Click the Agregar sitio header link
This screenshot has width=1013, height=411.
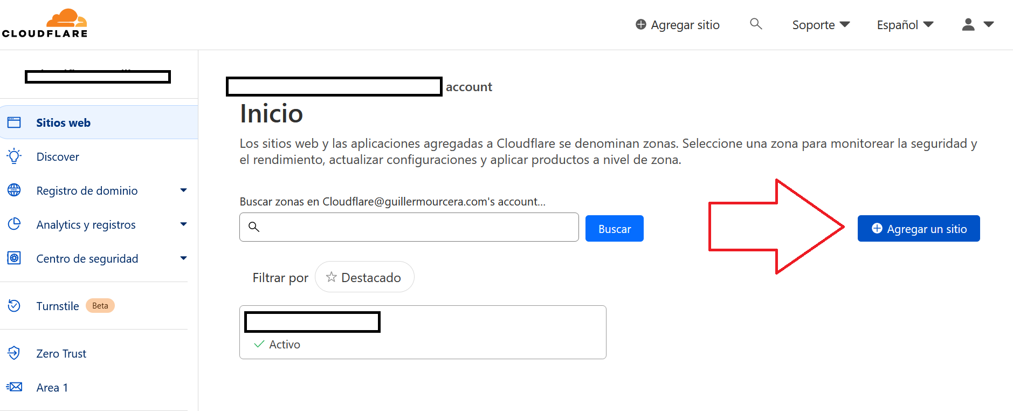[678, 25]
